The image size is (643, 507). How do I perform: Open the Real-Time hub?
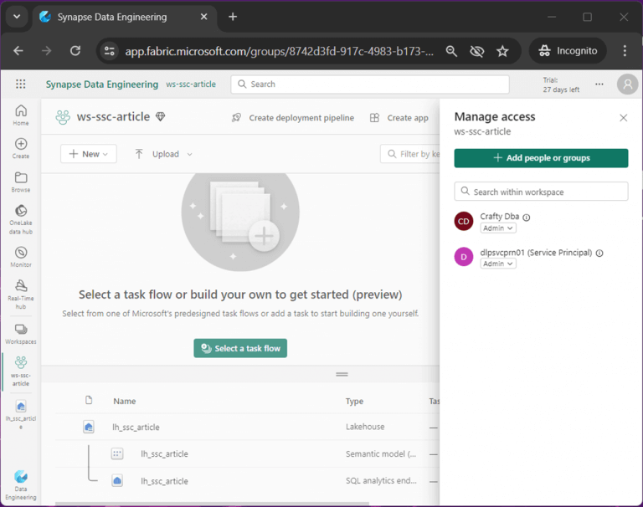pyautogui.click(x=21, y=291)
